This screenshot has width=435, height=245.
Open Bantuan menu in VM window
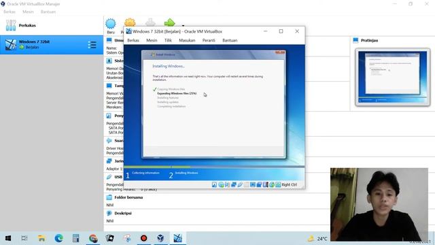pyautogui.click(x=230, y=40)
